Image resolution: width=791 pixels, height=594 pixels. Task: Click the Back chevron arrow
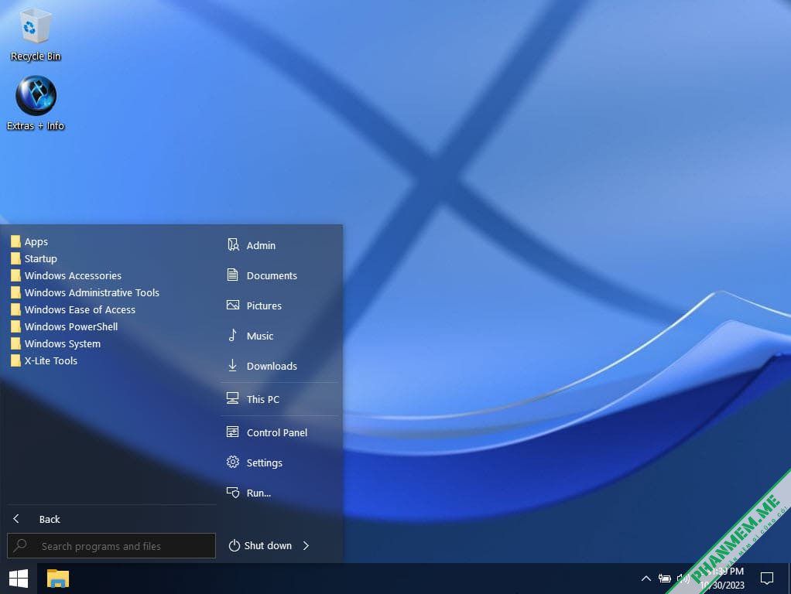click(16, 518)
